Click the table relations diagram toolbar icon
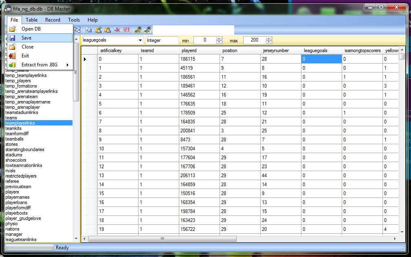Screen dimensions: 411x257 77,30
